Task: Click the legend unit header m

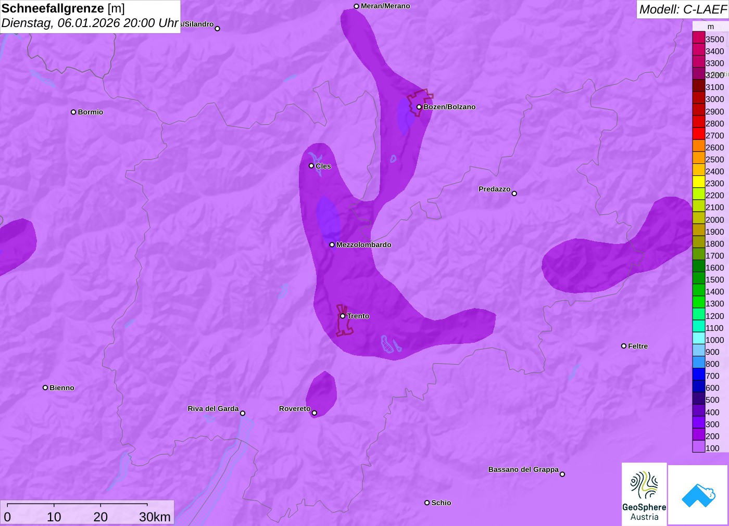Action: pyautogui.click(x=711, y=27)
